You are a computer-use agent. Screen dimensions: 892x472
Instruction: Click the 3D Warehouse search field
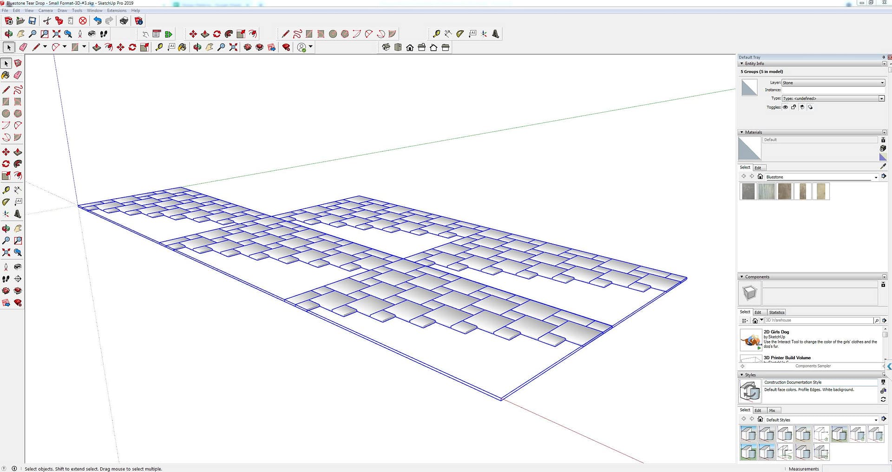point(819,320)
